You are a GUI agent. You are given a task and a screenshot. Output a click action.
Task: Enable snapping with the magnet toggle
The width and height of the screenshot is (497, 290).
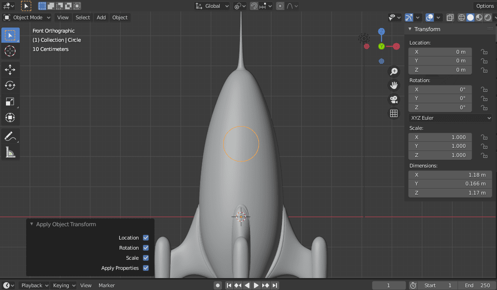pyautogui.click(x=254, y=6)
